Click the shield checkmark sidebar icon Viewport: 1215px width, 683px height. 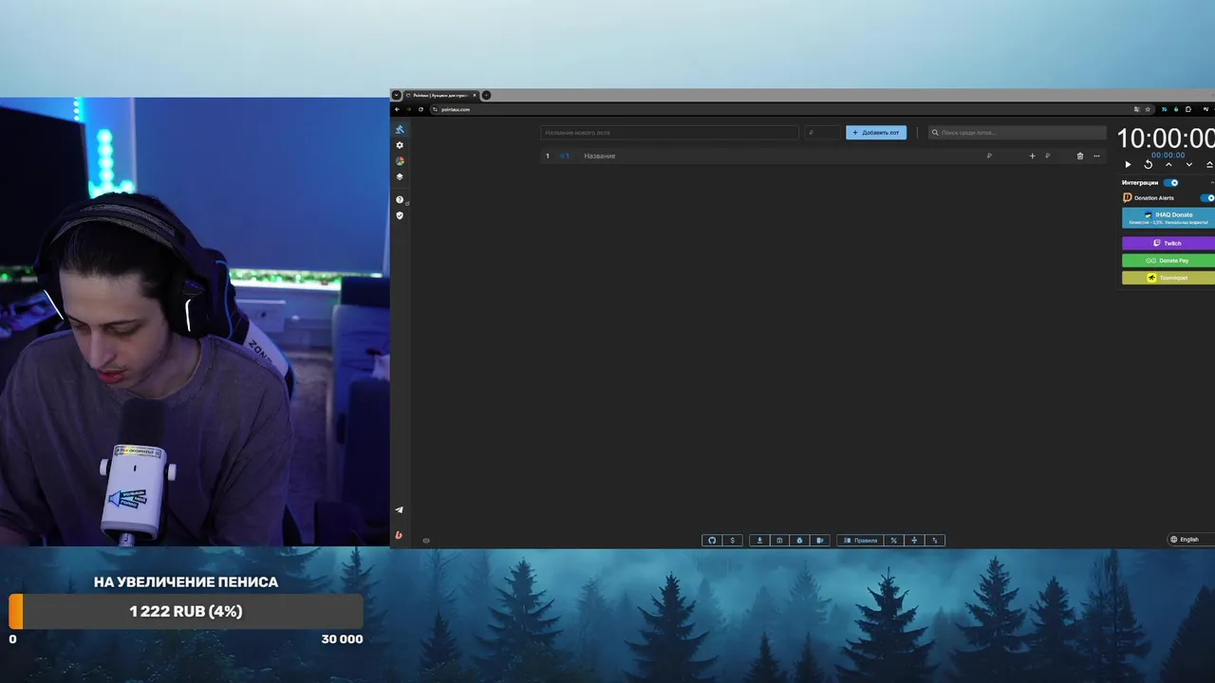point(400,215)
